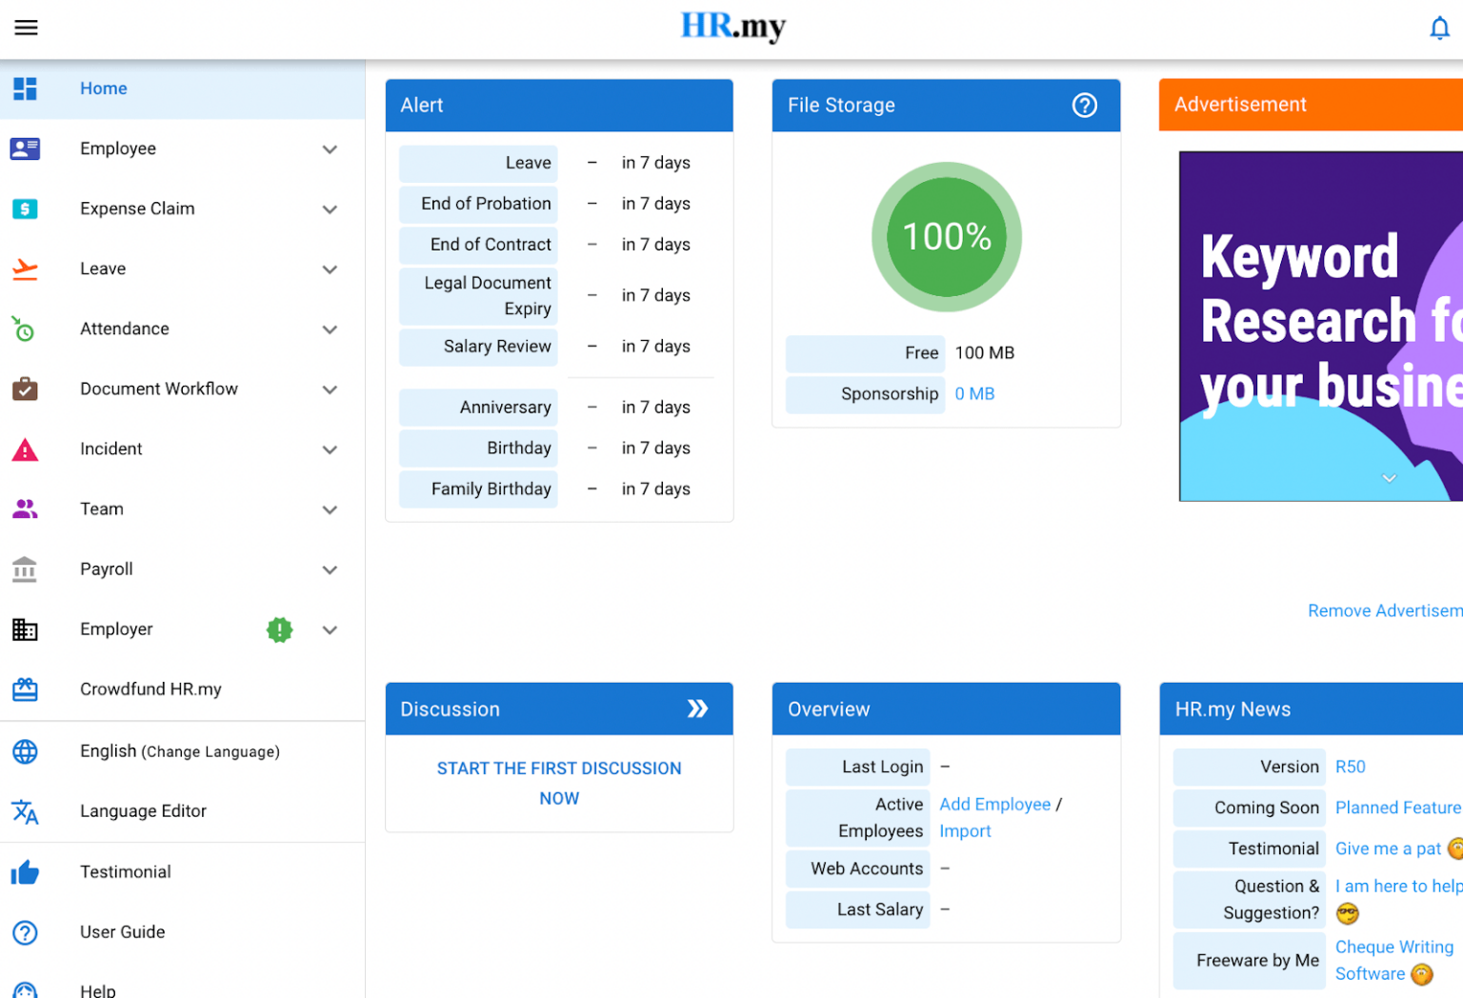Click the Expense Claim dollar icon
Image resolution: width=1463 pixels, height=998 pixels.
coord(25,209)
